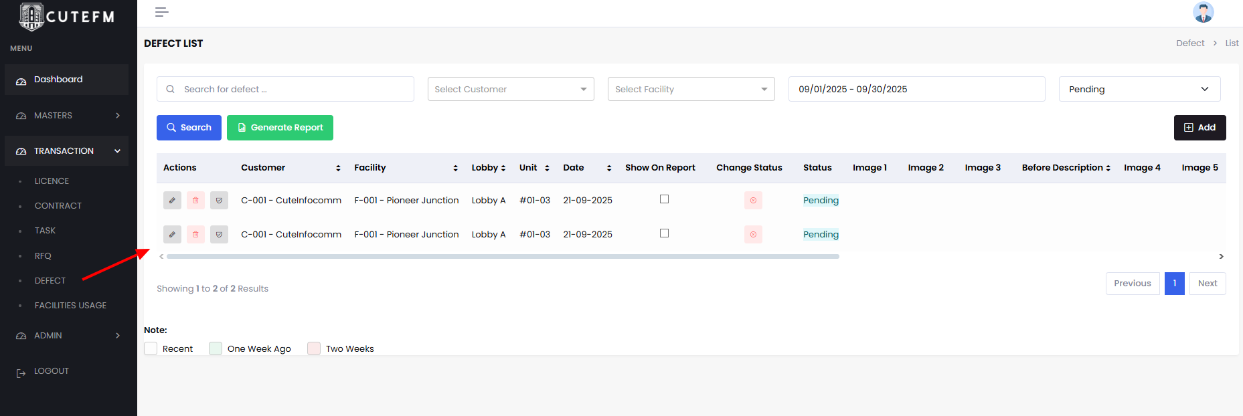Click the delete trash icon in first row
Viewport: 1243px width, 416px height.
(x=195, y=200)
